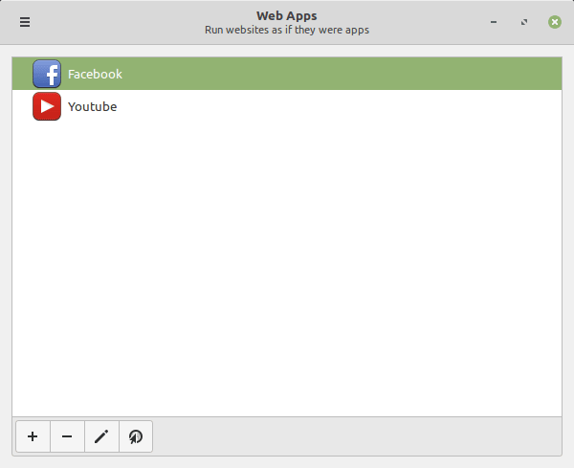Viewport: 574px width, 468px height.
Task: Click the Web Apps window title
Action: (287, 15)
